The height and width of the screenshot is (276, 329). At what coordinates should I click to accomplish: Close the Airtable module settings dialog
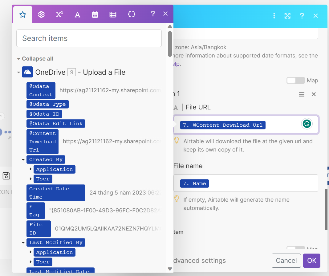315,16
